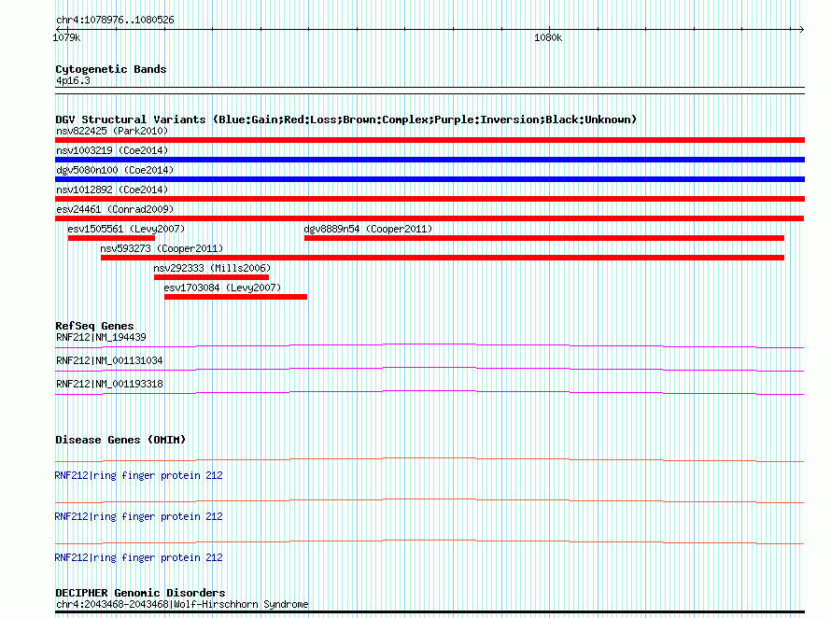Click the chr4:1078976..1080526 coordinate label

[x=115, y=20]
